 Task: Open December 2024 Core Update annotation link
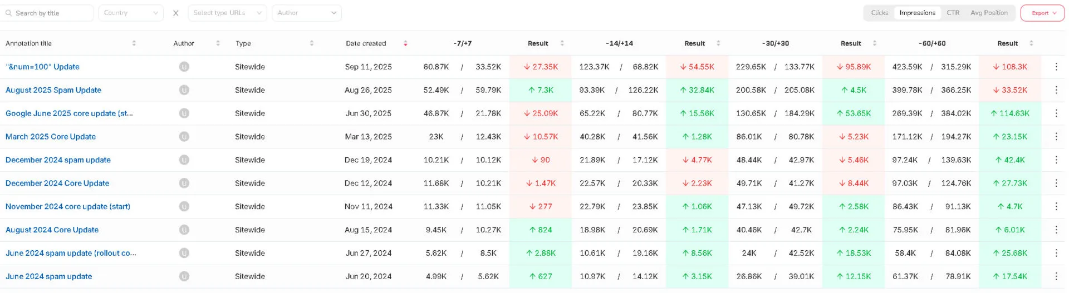coord(57,183)
